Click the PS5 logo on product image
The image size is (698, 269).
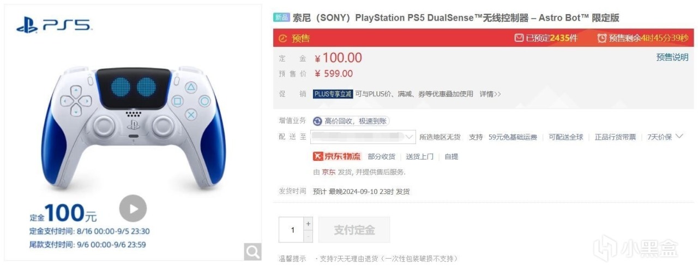click(54, 24)
